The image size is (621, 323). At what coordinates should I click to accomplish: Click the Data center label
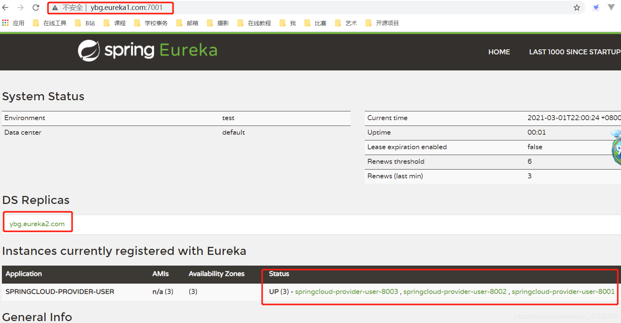(x=23, y=132)
